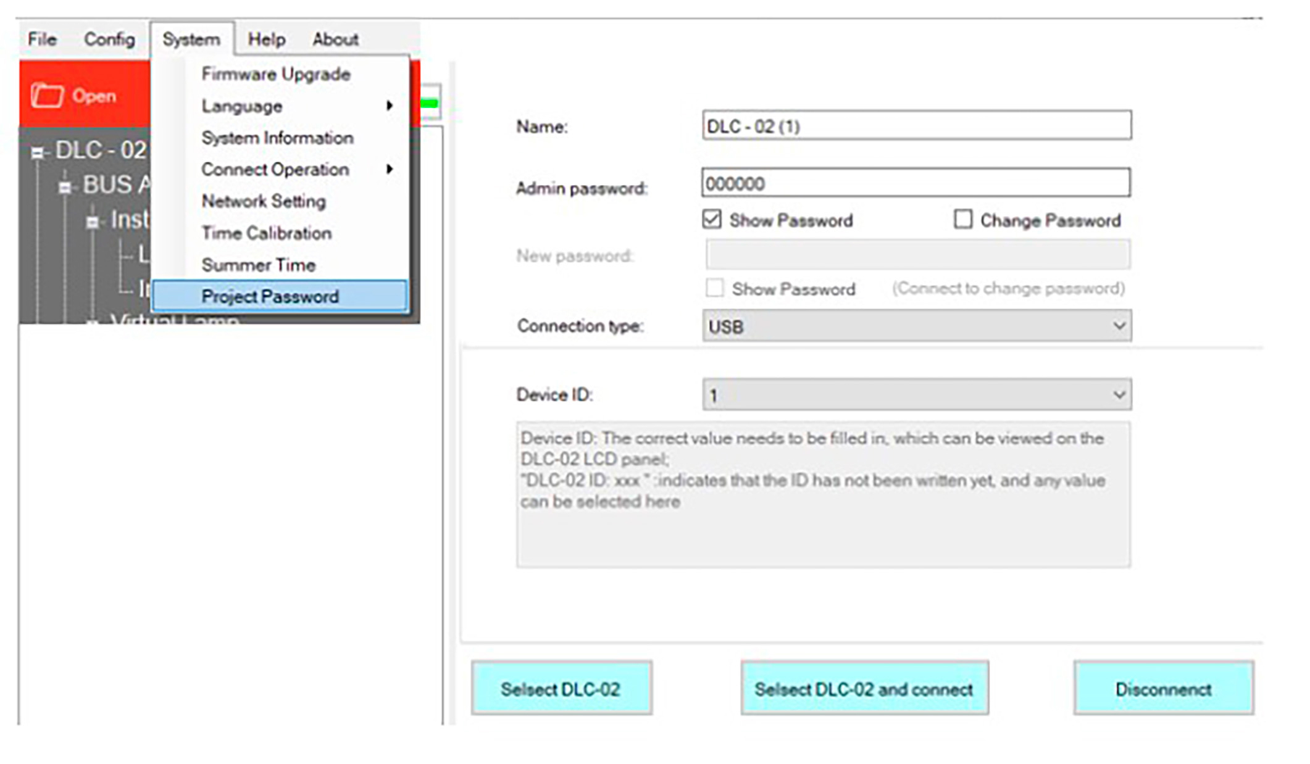
Task: Click the Name input field
Action: tap(916, 126)
